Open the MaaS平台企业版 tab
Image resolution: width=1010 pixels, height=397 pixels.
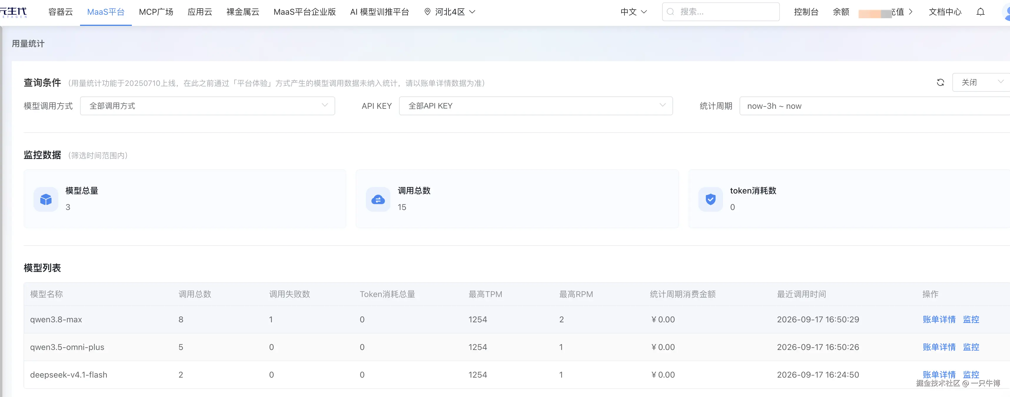(x=305, y=12)
